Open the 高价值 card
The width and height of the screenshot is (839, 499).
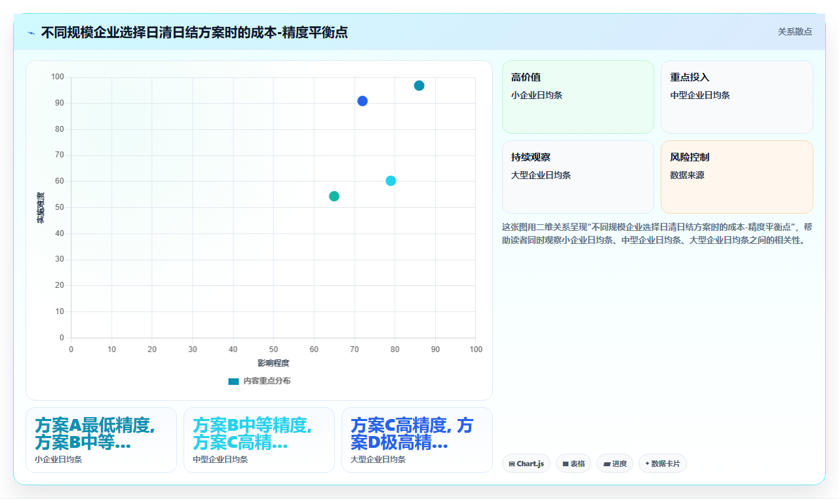coord(578,97)
